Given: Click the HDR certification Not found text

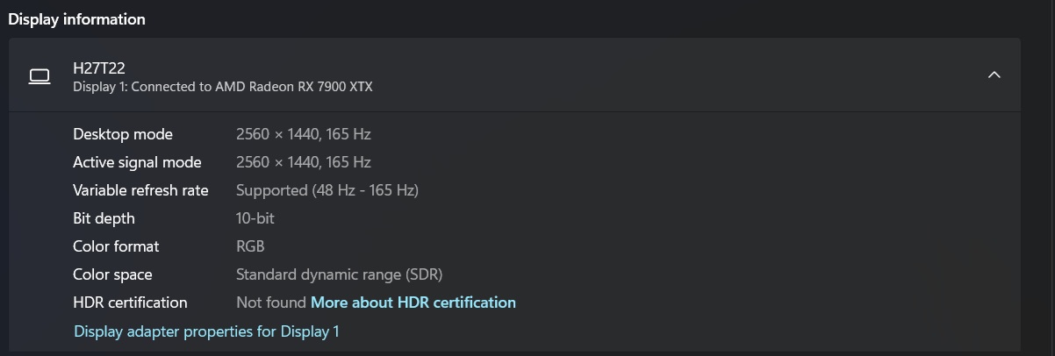Looking at the screenshot, I should (x=270, y=303).
